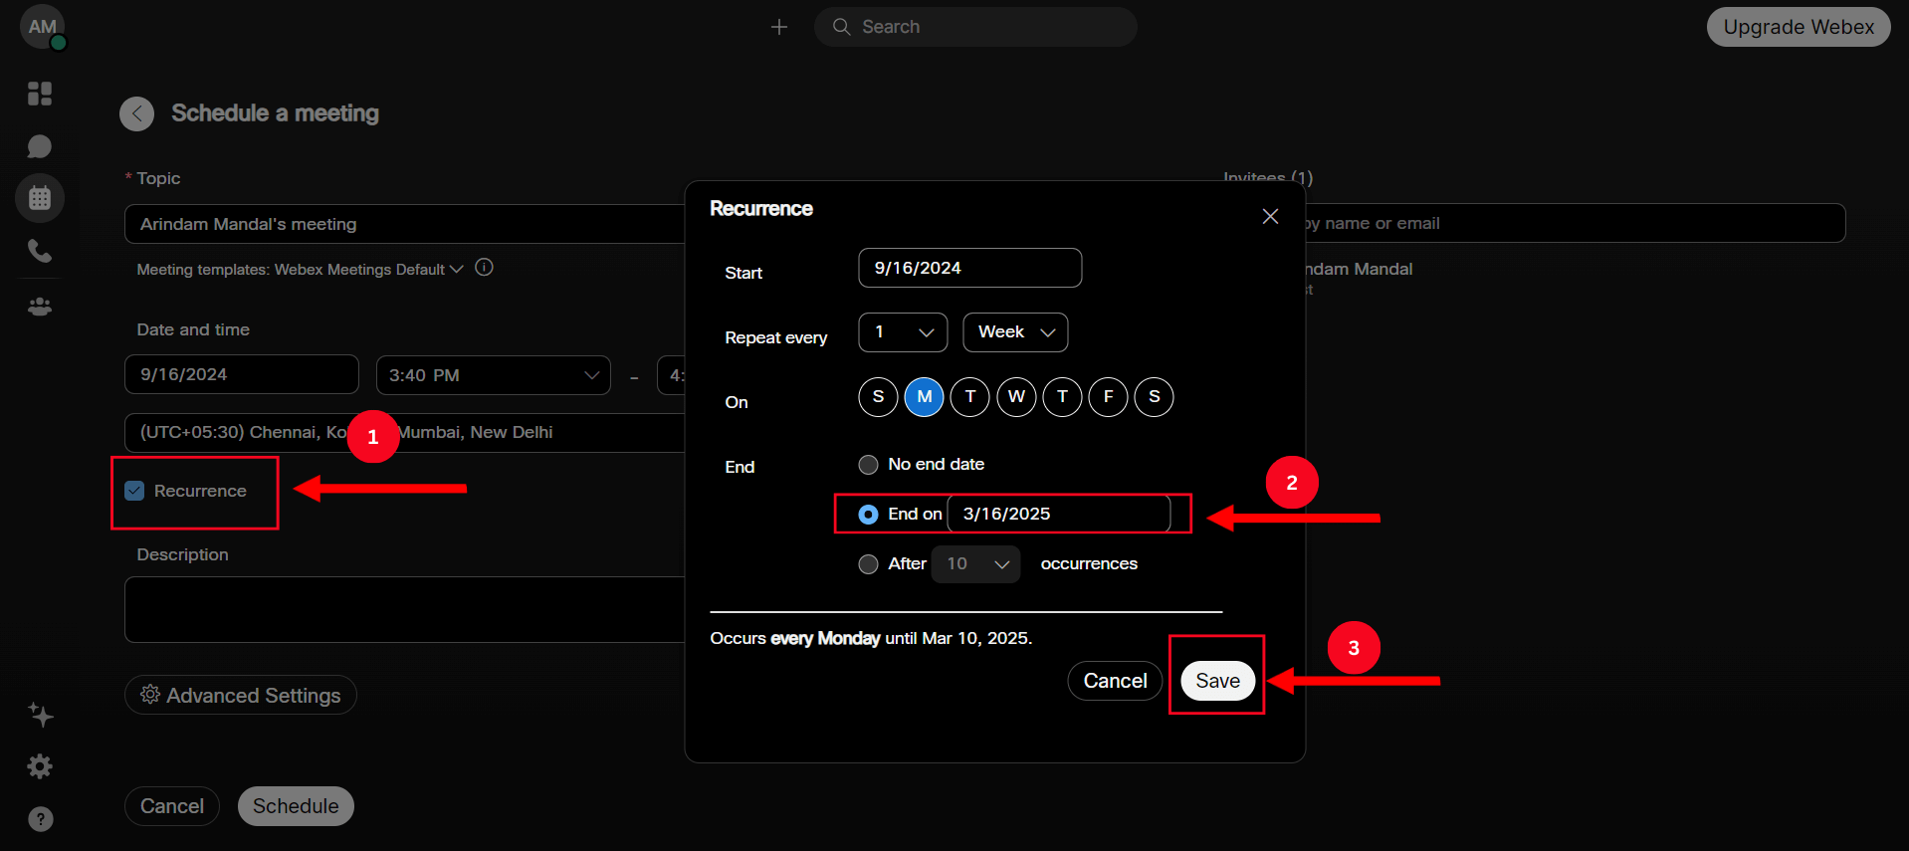The height and width of the screenshot is (851, 1909).
Task: Click the Topic input field
Action: coord(404,224)
